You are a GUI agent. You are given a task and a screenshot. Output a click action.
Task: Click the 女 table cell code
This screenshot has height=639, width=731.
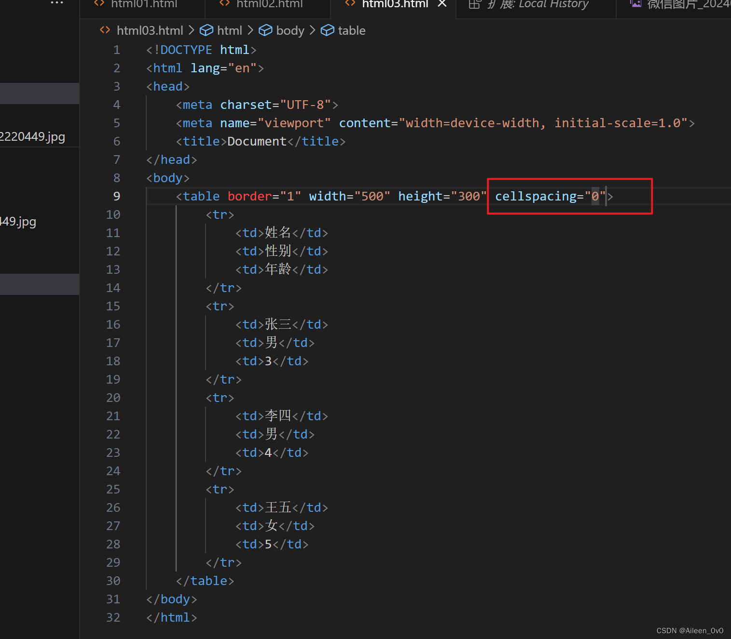pos(275,526)
